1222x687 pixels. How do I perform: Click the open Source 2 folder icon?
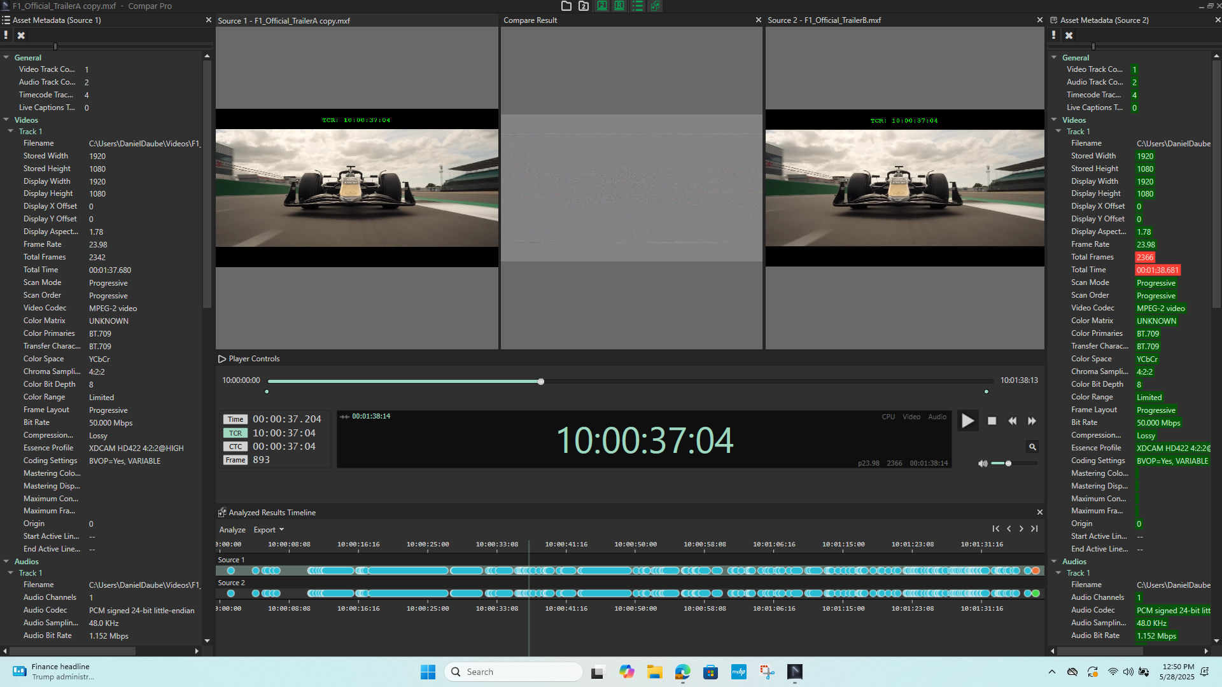click(584, 6)
